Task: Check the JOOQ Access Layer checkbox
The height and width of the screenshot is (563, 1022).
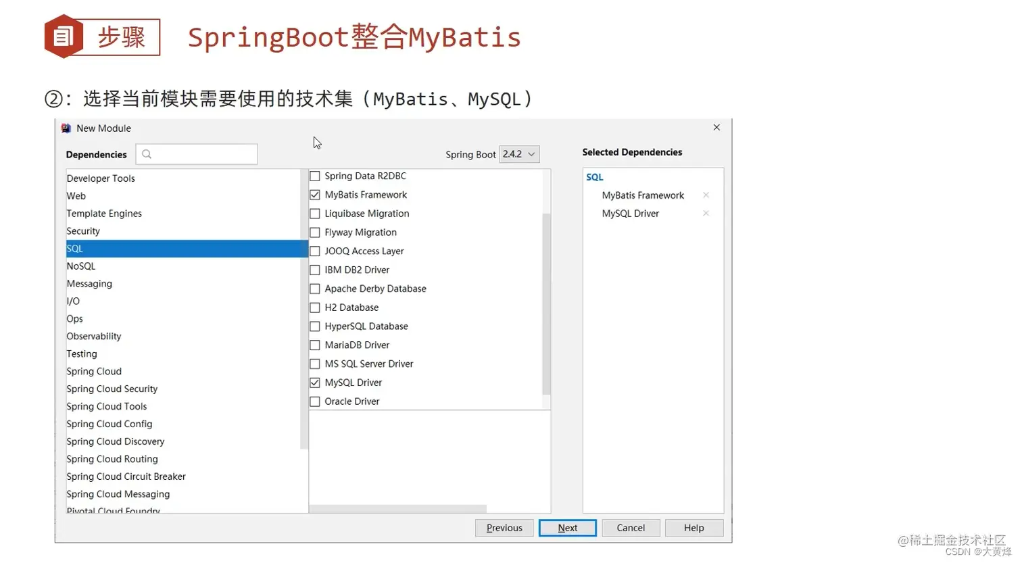Action: (x=315, y=251)
